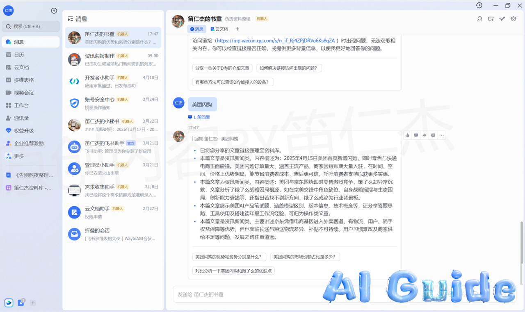
Task: Click suggestion 对比分析一下美团闪购和饿了么的优缺点
Action: pos(233,271)
